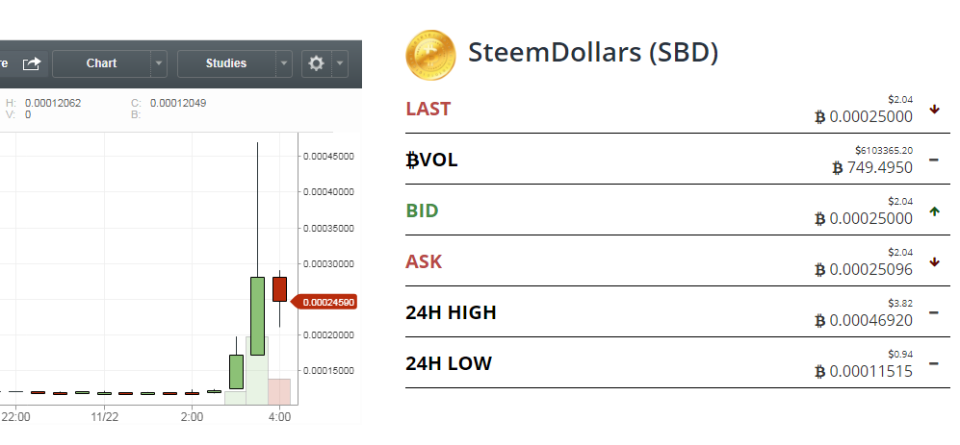Click the red current price tag 0.00024590
Viewport: 960px width, 445px height.
(328, 302)
